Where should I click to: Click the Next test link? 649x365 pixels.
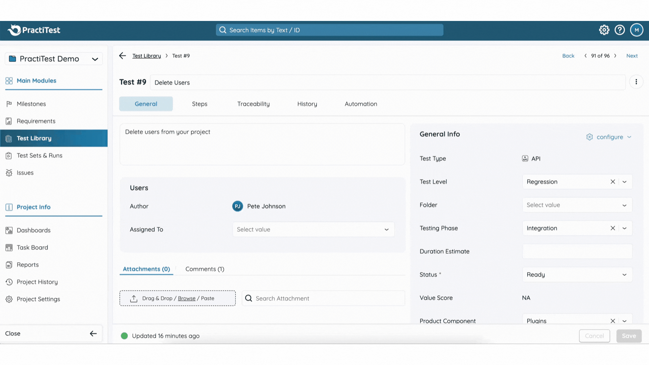pyautogui.click(x=632, y=56)
